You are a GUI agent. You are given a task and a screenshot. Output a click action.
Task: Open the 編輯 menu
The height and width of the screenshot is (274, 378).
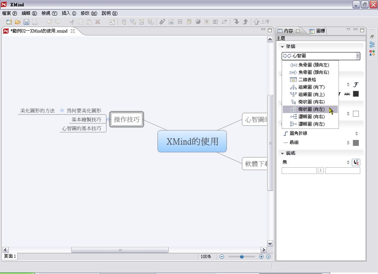coord(30,13)
